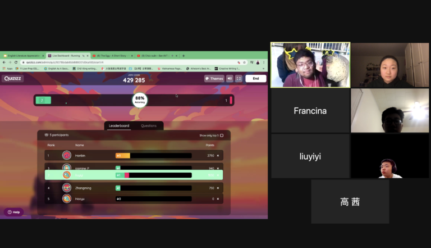Open the Apps bookmarks shortcut

click(x=8, y=69)
